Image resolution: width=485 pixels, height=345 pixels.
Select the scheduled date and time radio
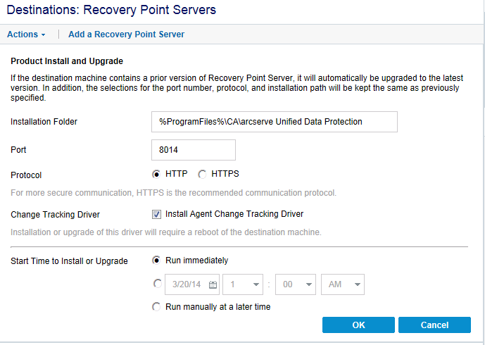[x=156, y=284]
